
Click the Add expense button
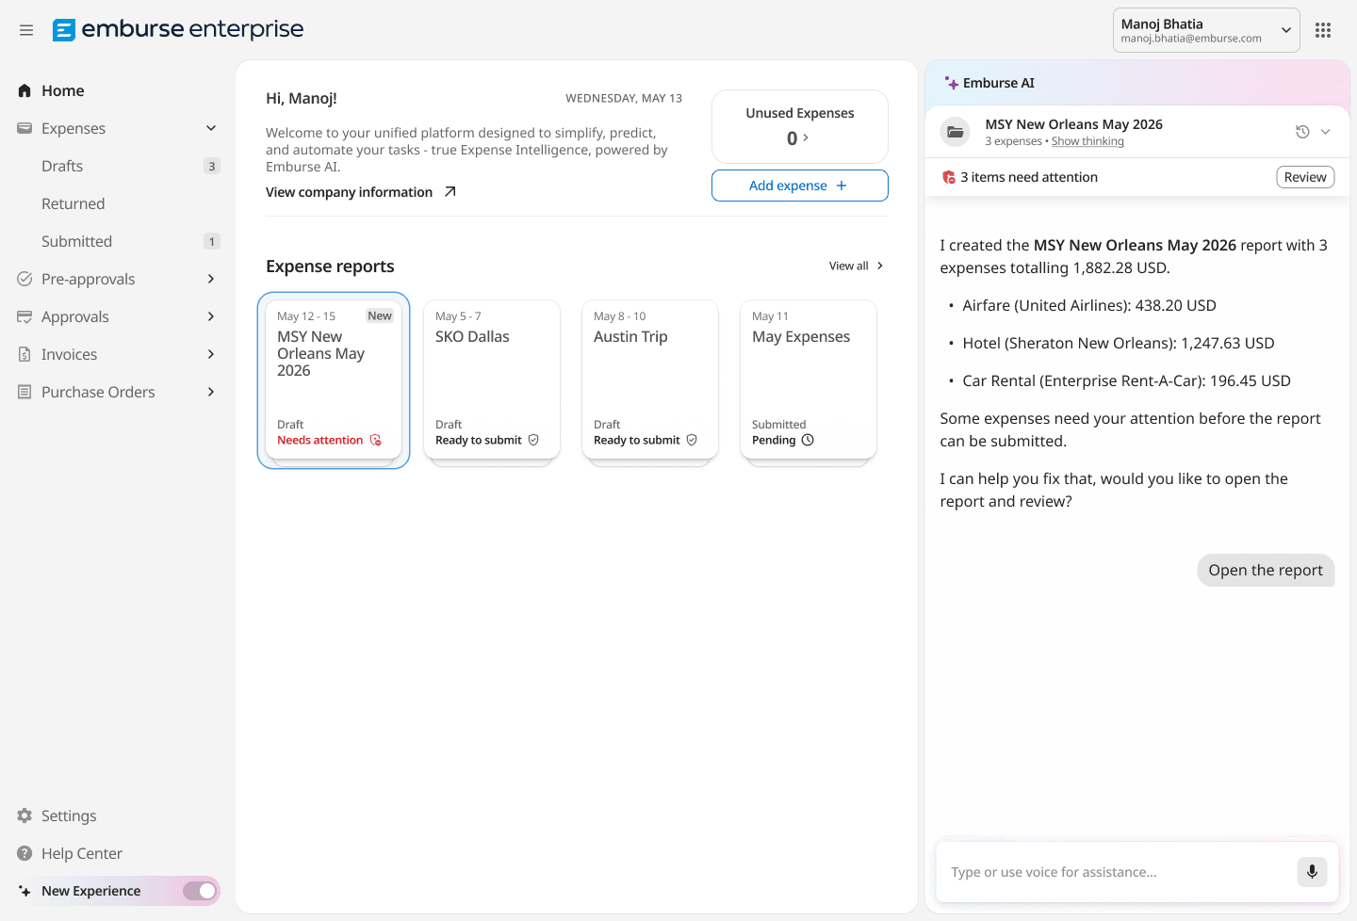click(799, 186)
